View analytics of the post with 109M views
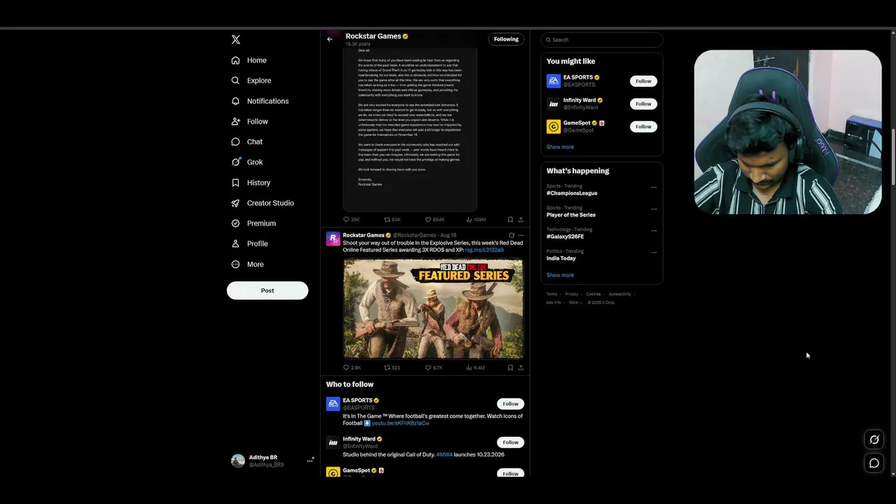 pos(475,220)
